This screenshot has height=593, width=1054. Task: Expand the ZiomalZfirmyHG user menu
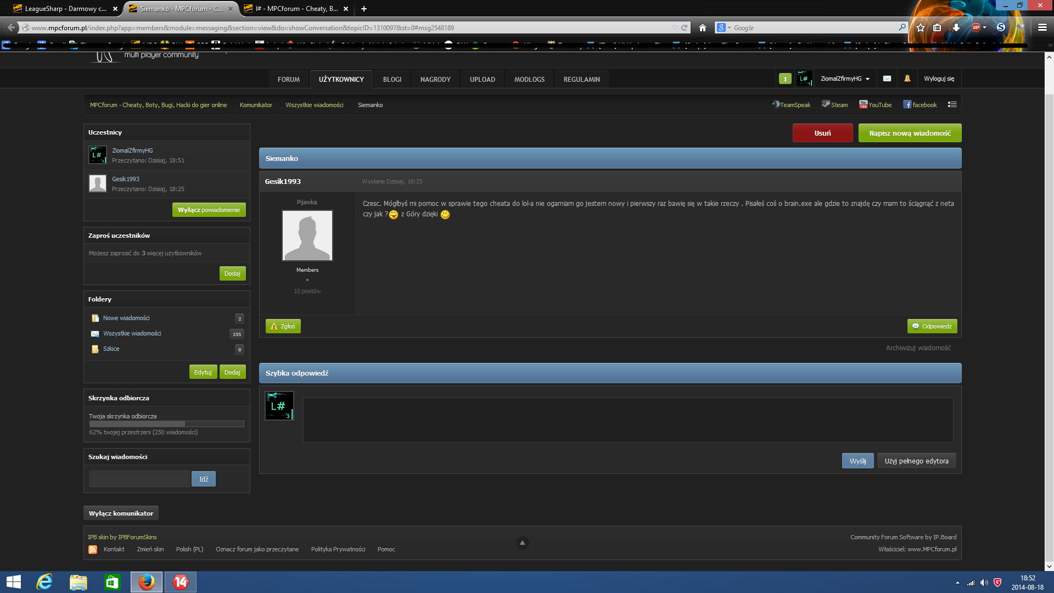845,79
